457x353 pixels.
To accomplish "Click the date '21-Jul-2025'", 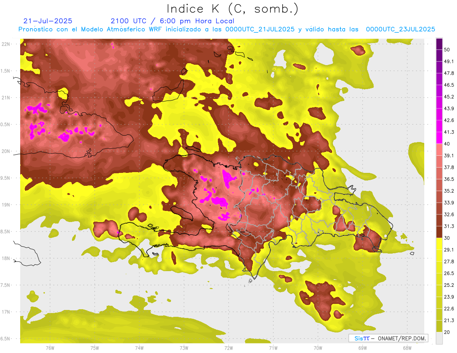I will pyautogui.click(x=48, y=21).
